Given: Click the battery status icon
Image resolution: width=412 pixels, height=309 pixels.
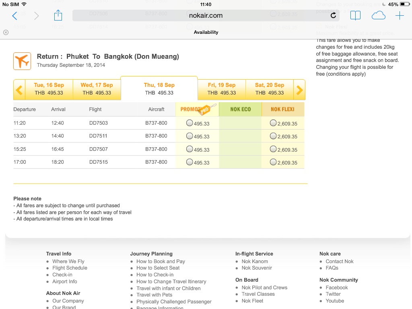Looking at the screenshot, I should pos(404,4).
